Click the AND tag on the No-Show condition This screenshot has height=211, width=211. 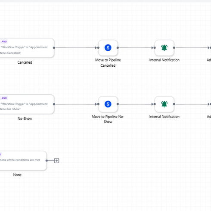(x=4, y=98)
